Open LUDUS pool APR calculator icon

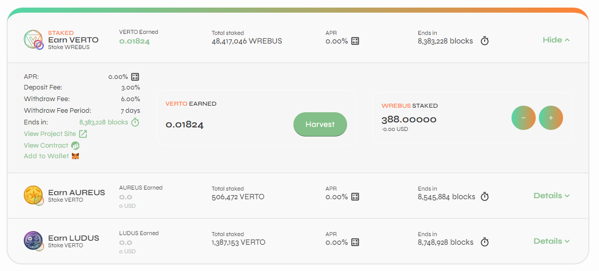tap(355, 242)
